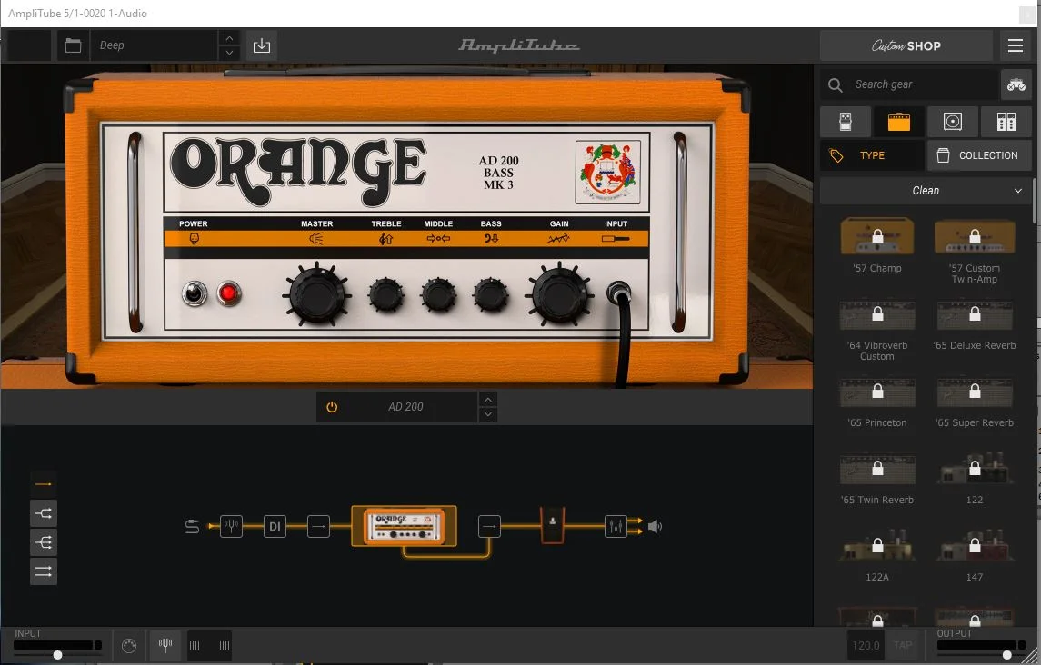
Task: Open the hamburger main menu
Action: [1015, 45]
